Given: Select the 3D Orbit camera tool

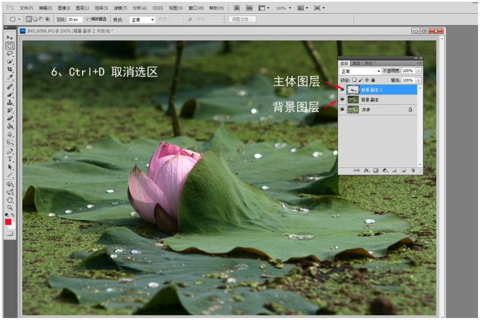Looking at the screenshot, I should (10, 192).
